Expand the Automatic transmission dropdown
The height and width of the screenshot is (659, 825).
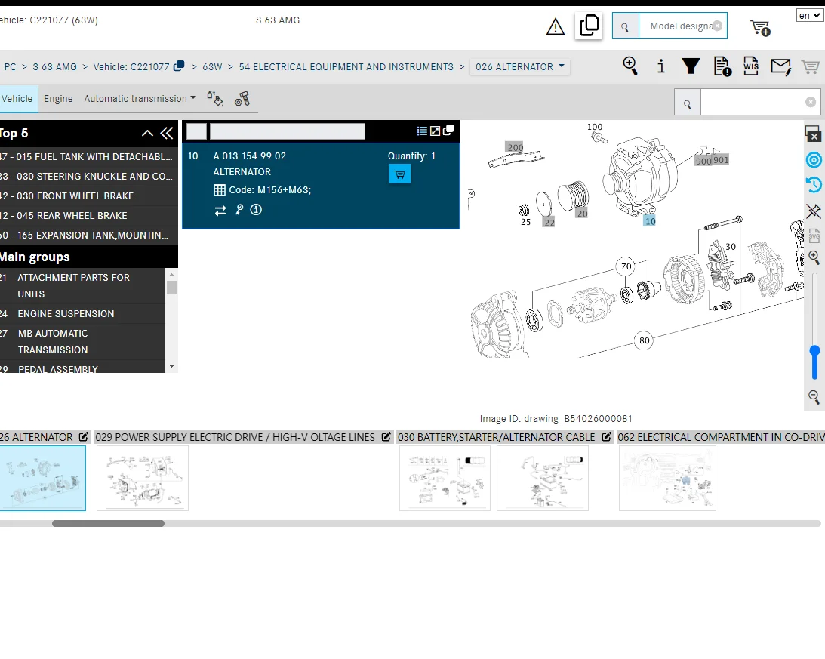tap(140, 98)
